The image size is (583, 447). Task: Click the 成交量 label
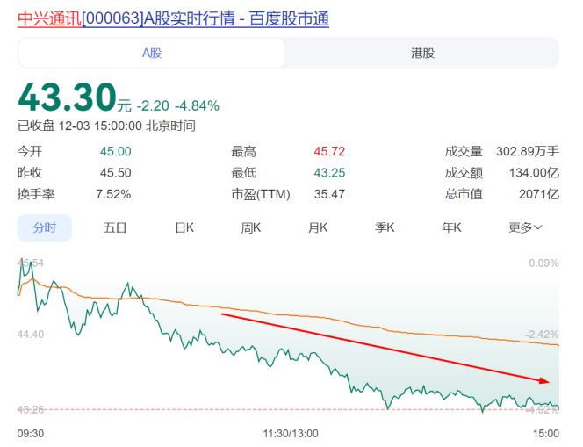[x=464, y=151]
